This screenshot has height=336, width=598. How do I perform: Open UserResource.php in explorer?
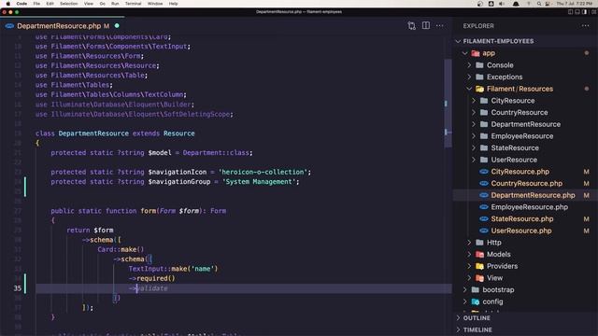(521, 231)
